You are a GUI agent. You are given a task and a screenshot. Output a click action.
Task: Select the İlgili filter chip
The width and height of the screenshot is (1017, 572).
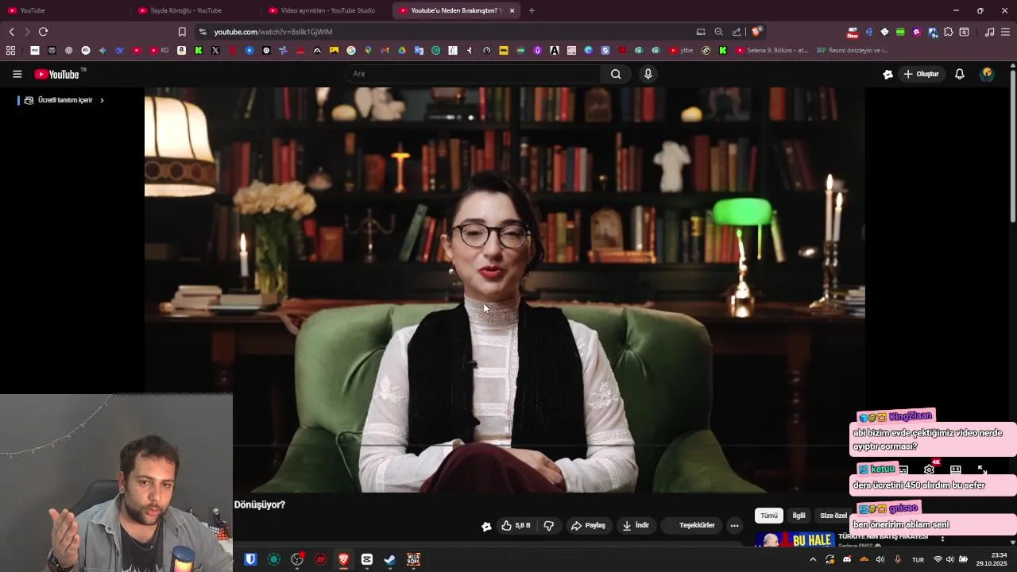tap(799, 516)
